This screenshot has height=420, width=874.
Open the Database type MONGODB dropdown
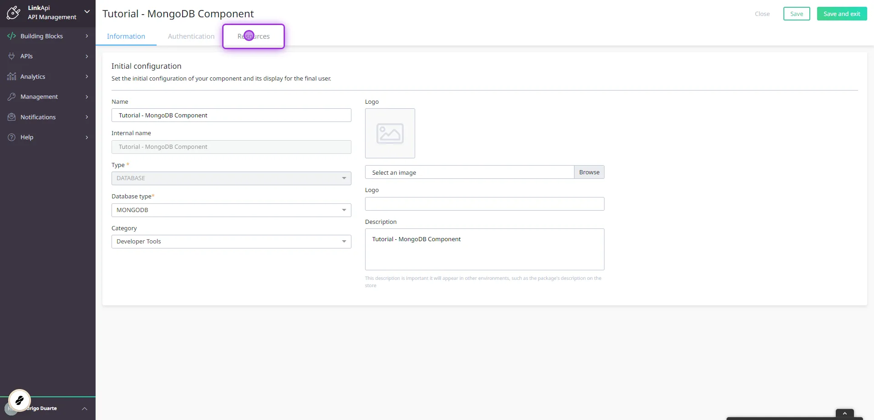click(231, 210)
